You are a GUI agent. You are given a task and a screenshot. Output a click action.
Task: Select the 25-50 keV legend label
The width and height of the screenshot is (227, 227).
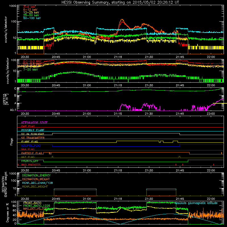click(31, 15)
